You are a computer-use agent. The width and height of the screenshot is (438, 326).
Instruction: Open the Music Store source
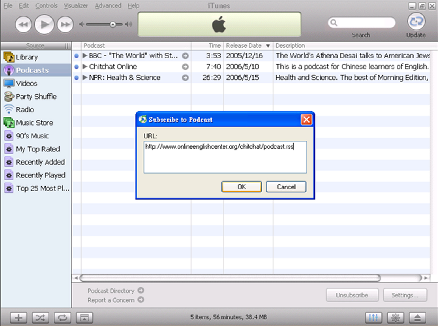(x=36, y=123)
